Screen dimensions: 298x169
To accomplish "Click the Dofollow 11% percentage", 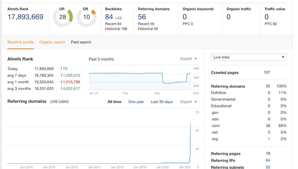I will [283, 93].
